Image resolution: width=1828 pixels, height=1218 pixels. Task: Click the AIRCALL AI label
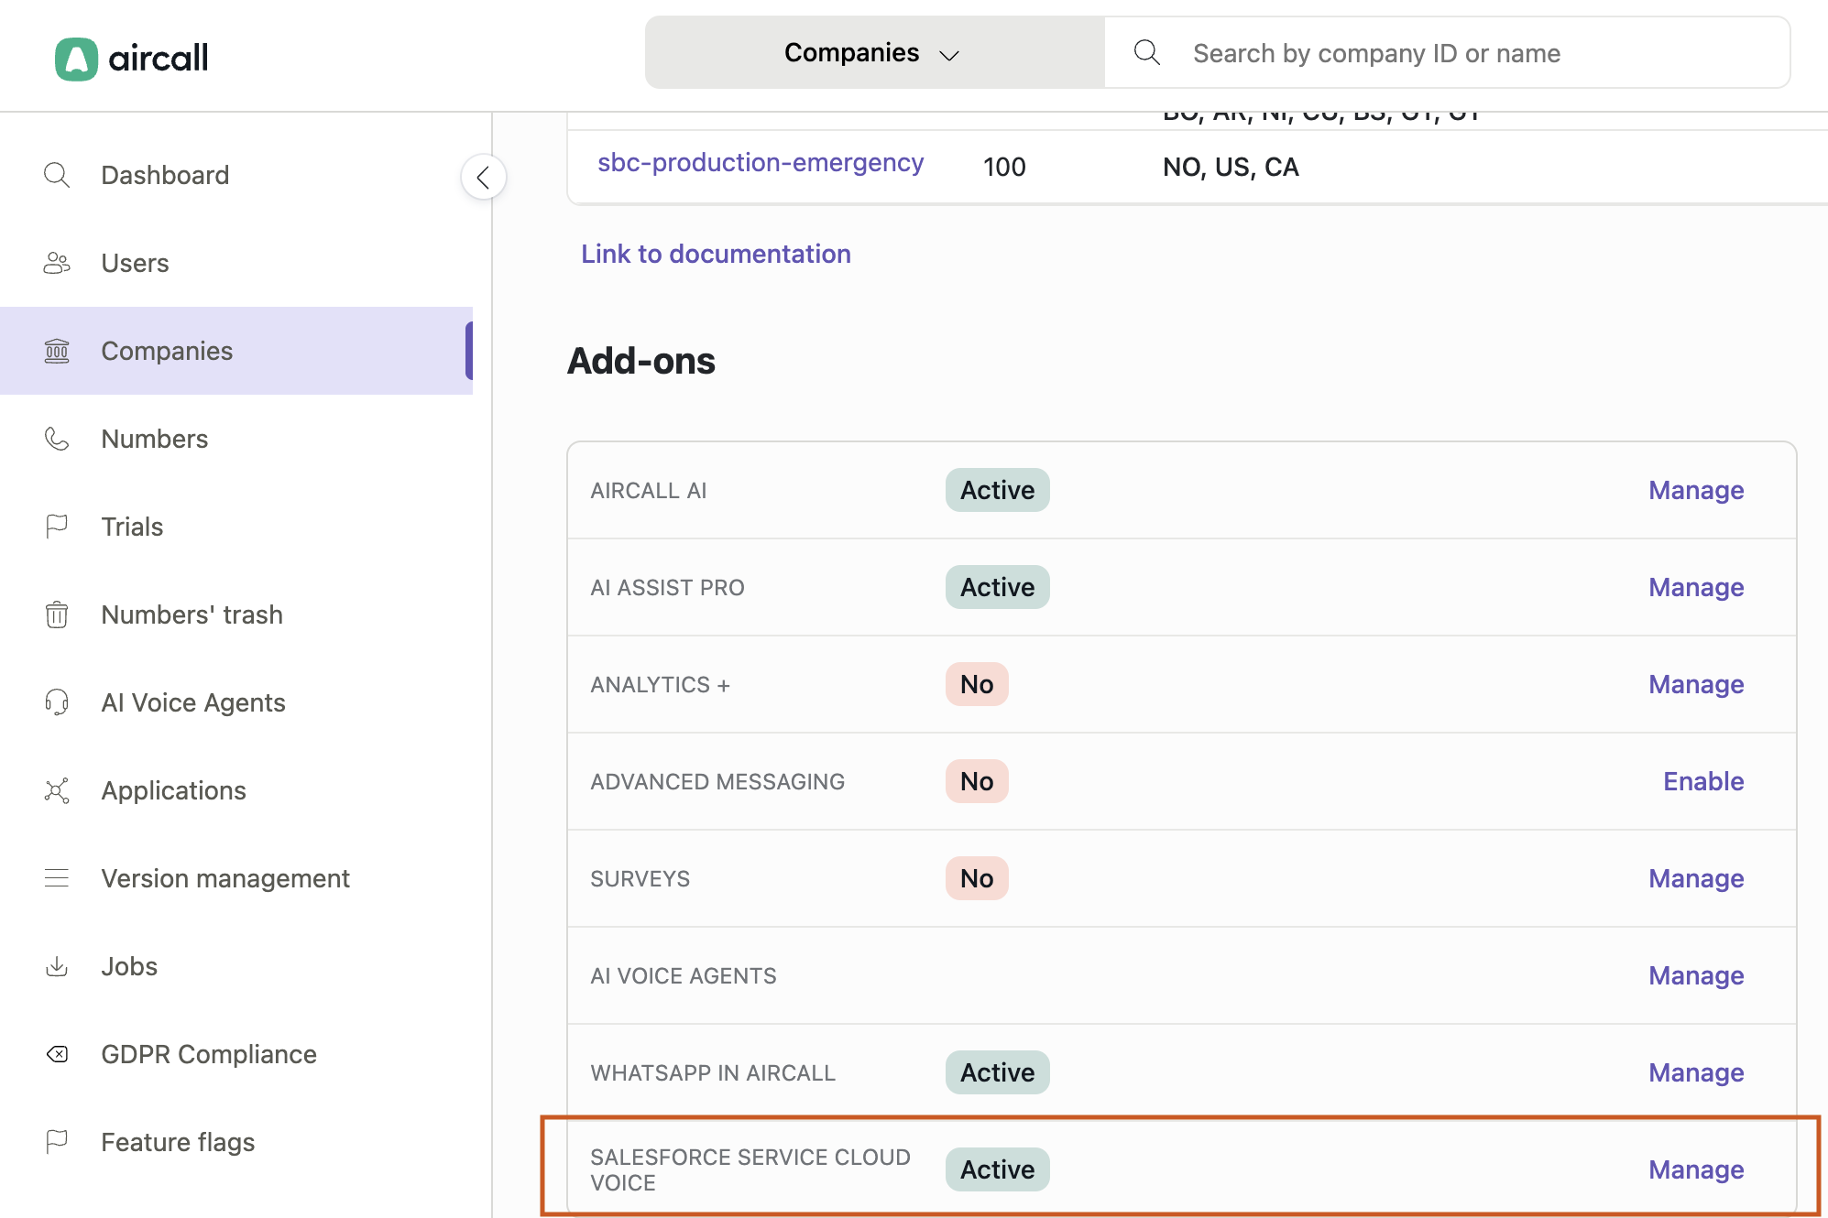coord(649,491)
